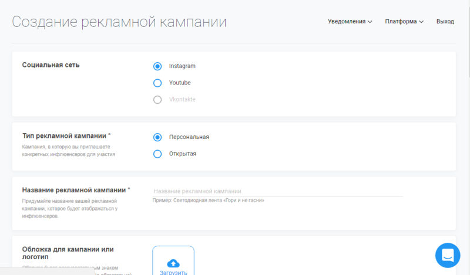Screen dimensions: 470x275
Task: Choose Youtube as the social network
Action: (x=157, y=83)
